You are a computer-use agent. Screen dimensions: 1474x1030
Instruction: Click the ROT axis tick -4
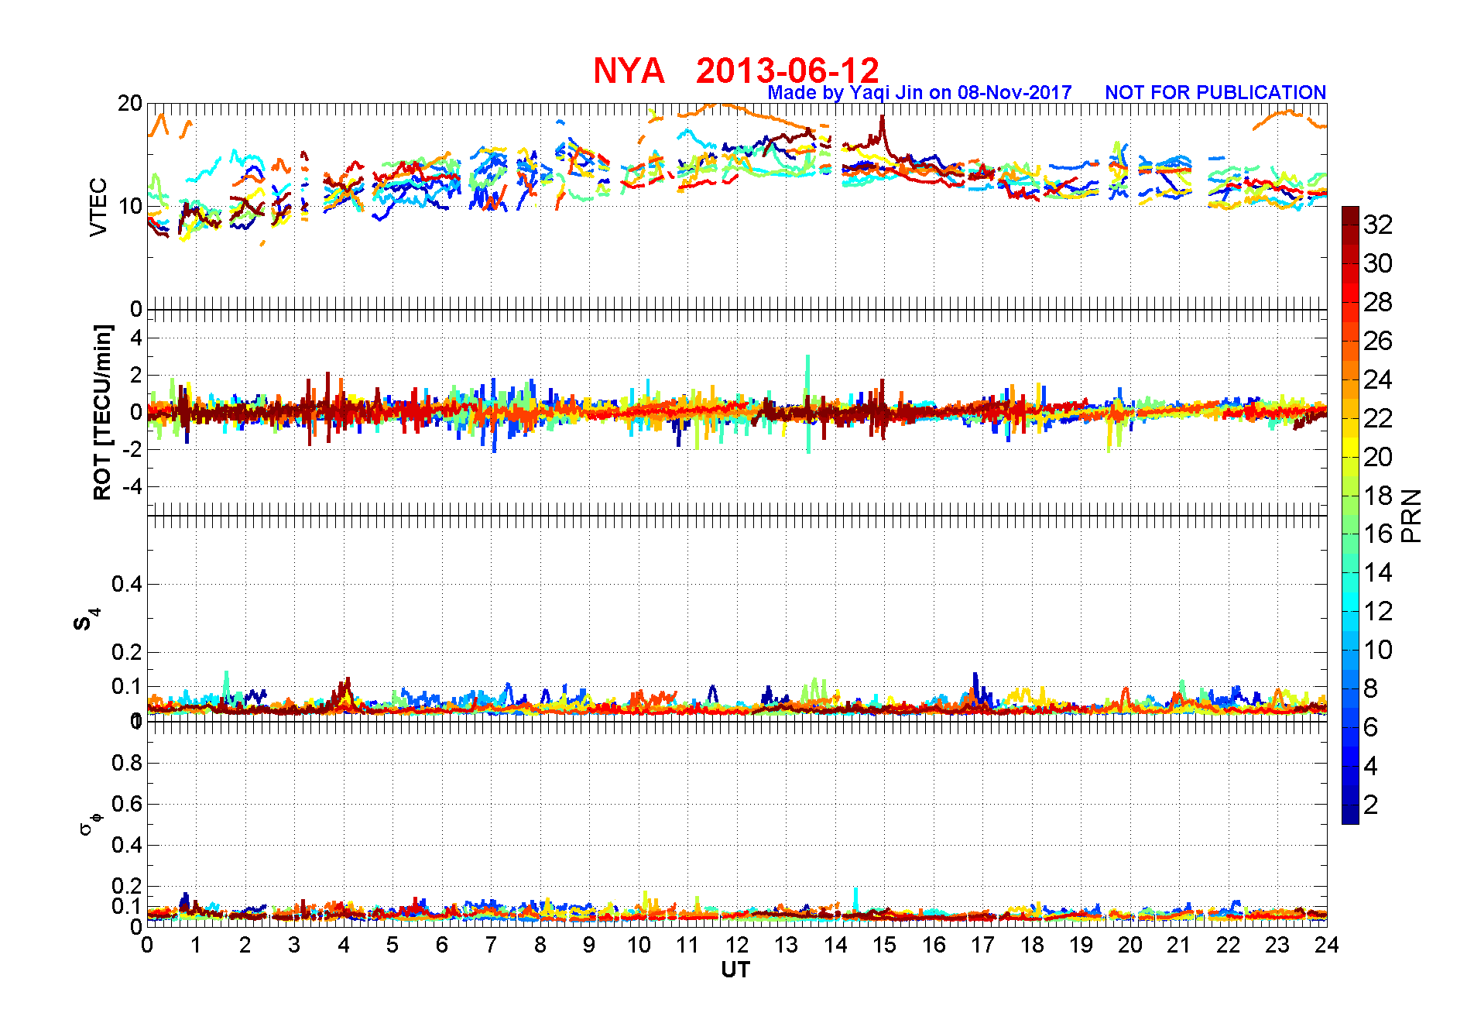pos(132,487)
